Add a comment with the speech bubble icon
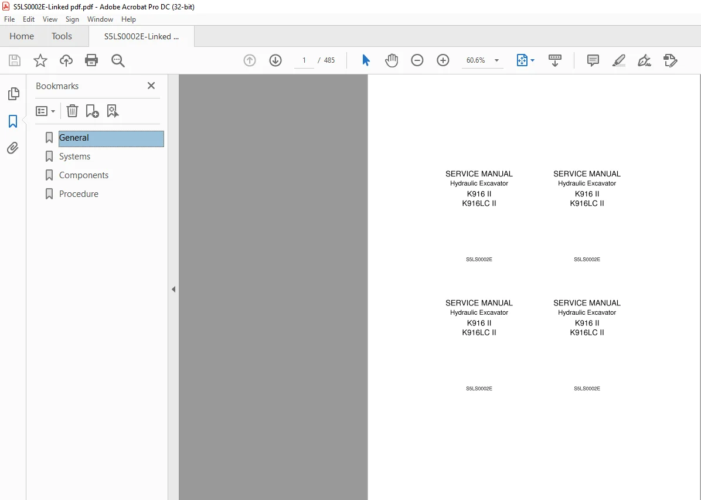701x500 pixels. click(x=593, y=60)
